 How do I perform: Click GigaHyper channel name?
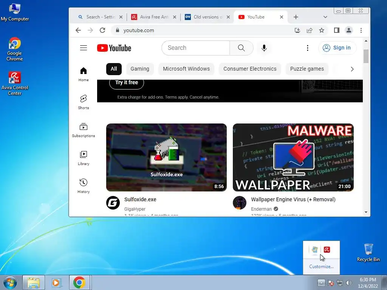(135, 209)
